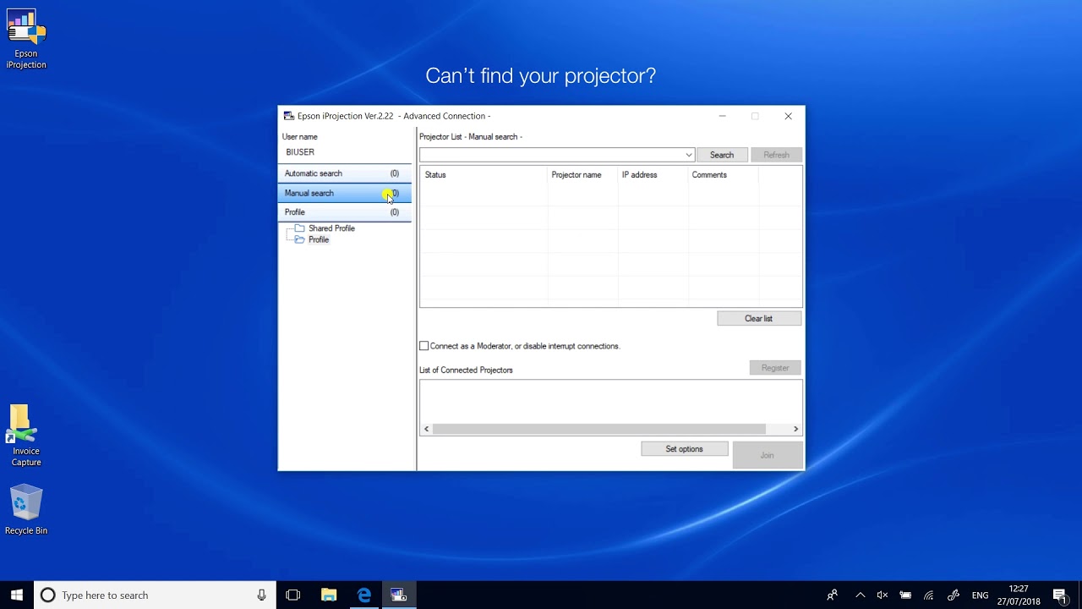Sort by the Comments column header
Image resolution: width=1082 pixels, height=609 pixels.
tap(724, 175)
